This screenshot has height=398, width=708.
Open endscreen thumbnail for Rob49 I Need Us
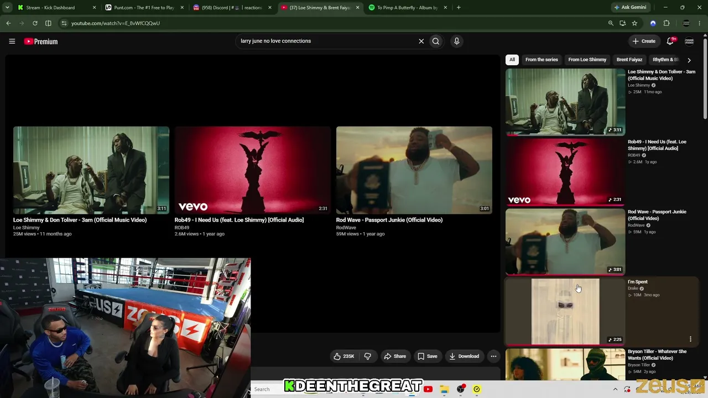[253, 170]
